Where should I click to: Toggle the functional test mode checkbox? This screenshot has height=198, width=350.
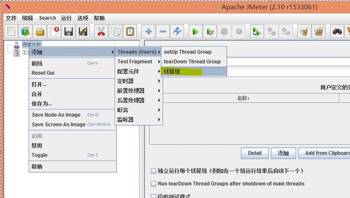click(x=153, y=196)
